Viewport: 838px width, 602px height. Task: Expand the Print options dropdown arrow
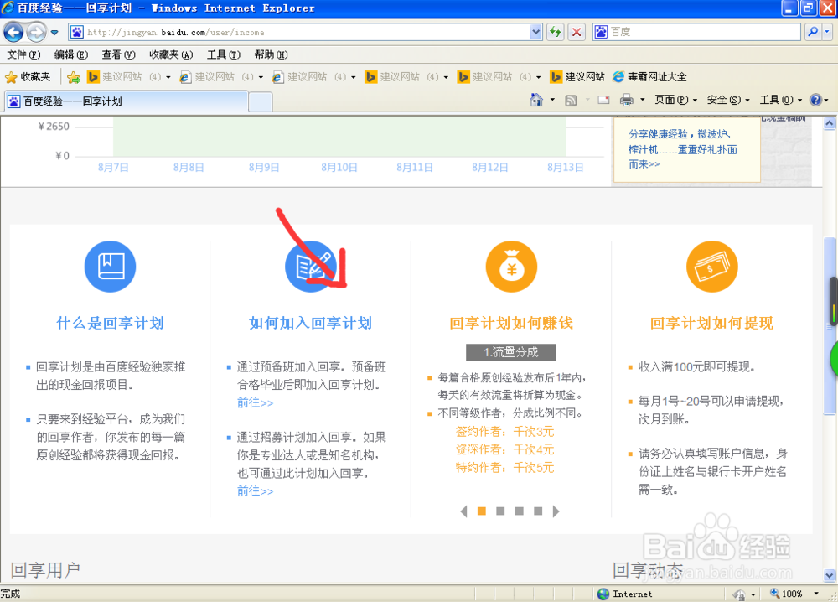(643, 100)
